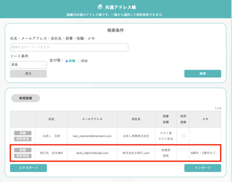The image size is (232, 182).
Task: Open the ソート条件 dropdown showing 氏名
Action: click(x=28, y=65)
